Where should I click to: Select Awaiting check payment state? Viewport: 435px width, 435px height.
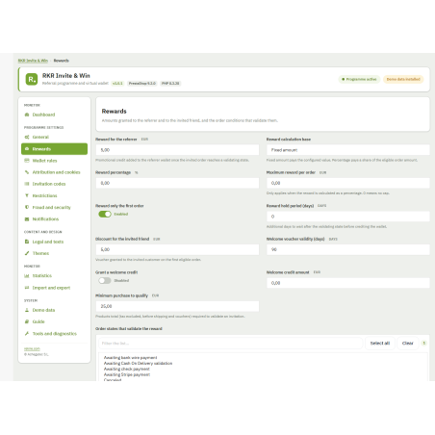(127, 369)
